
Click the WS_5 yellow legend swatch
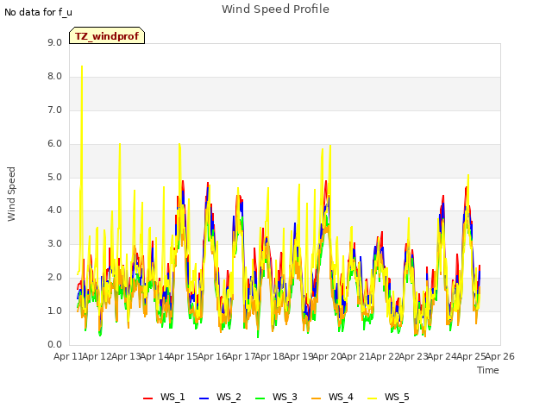[x=372, y=398]
